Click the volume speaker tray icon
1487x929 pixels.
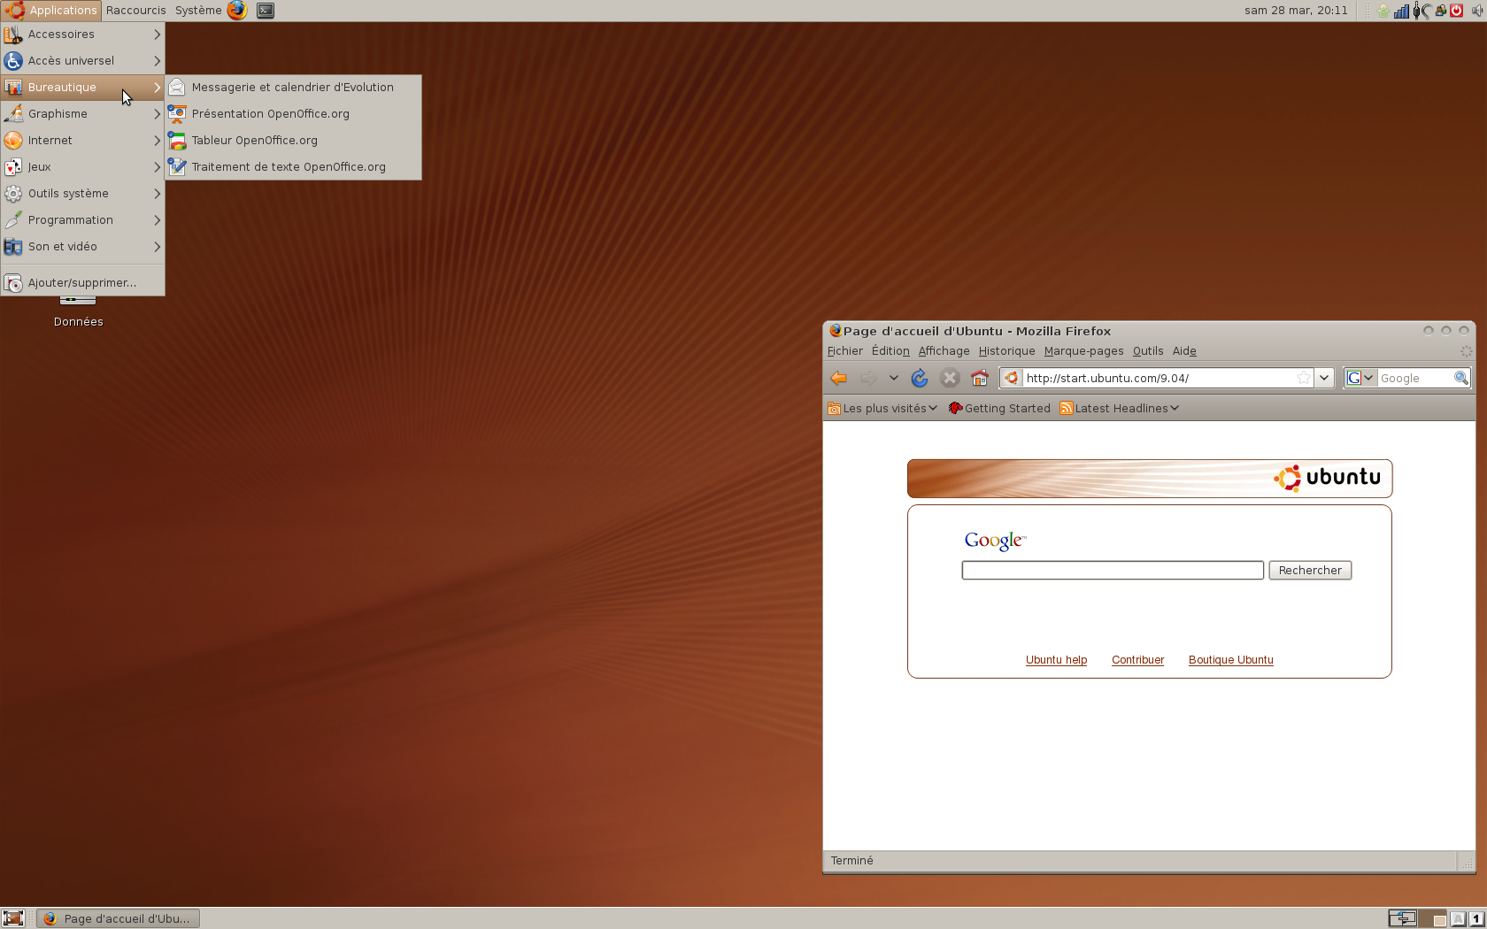1476,11
